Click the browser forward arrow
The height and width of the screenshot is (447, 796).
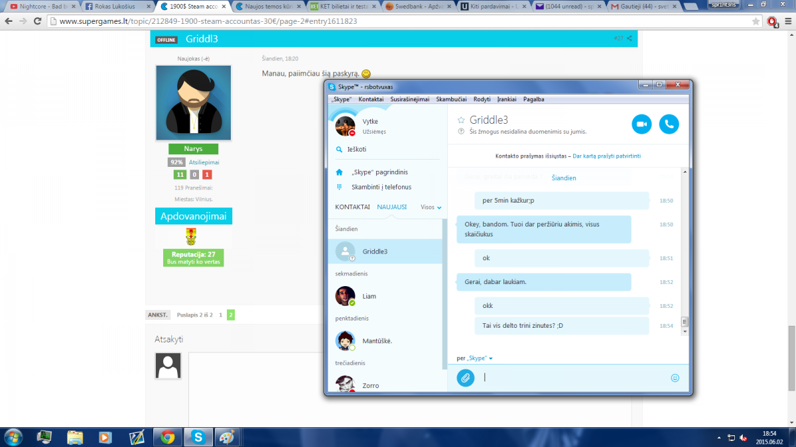pyautogui.click(x=25, y=21)
